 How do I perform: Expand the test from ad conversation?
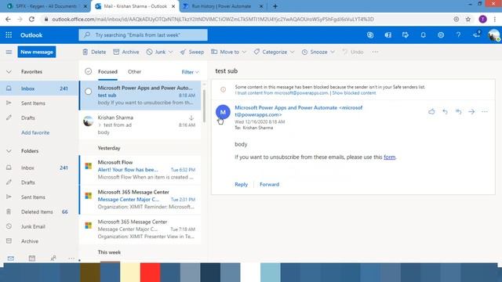(x=100, y=125)
